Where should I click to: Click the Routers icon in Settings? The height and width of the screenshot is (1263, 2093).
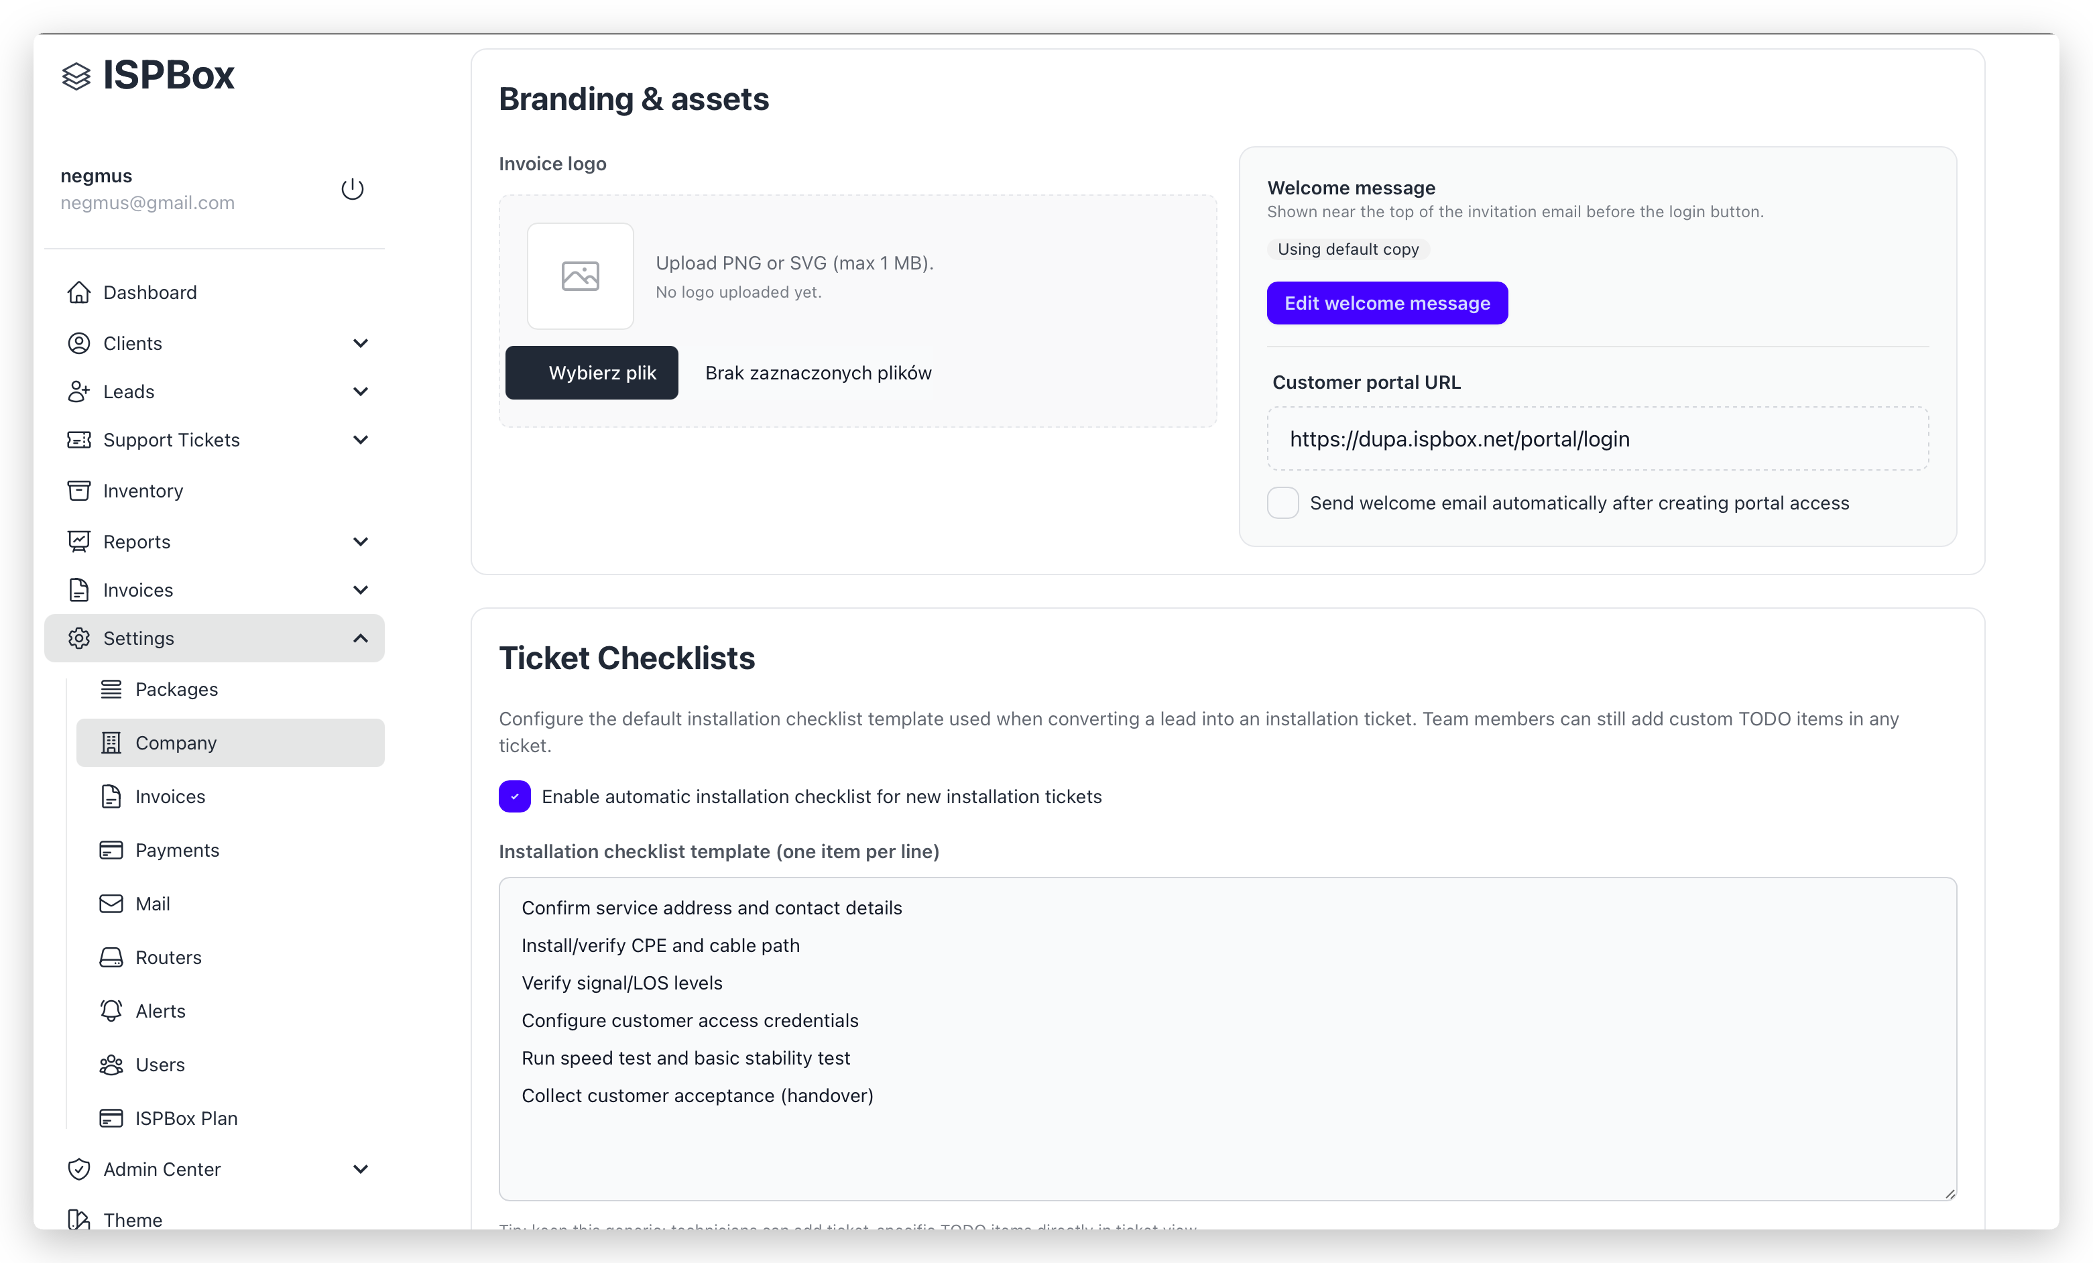click(111, 957)
